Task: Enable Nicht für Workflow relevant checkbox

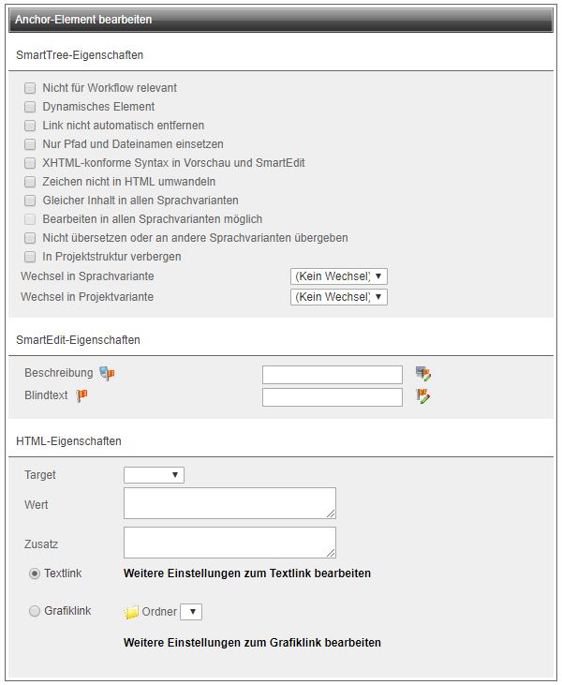Action: click(x=30, y=88)
